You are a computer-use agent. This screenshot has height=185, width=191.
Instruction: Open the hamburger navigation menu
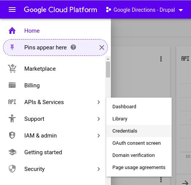click(x=12, y=9)
